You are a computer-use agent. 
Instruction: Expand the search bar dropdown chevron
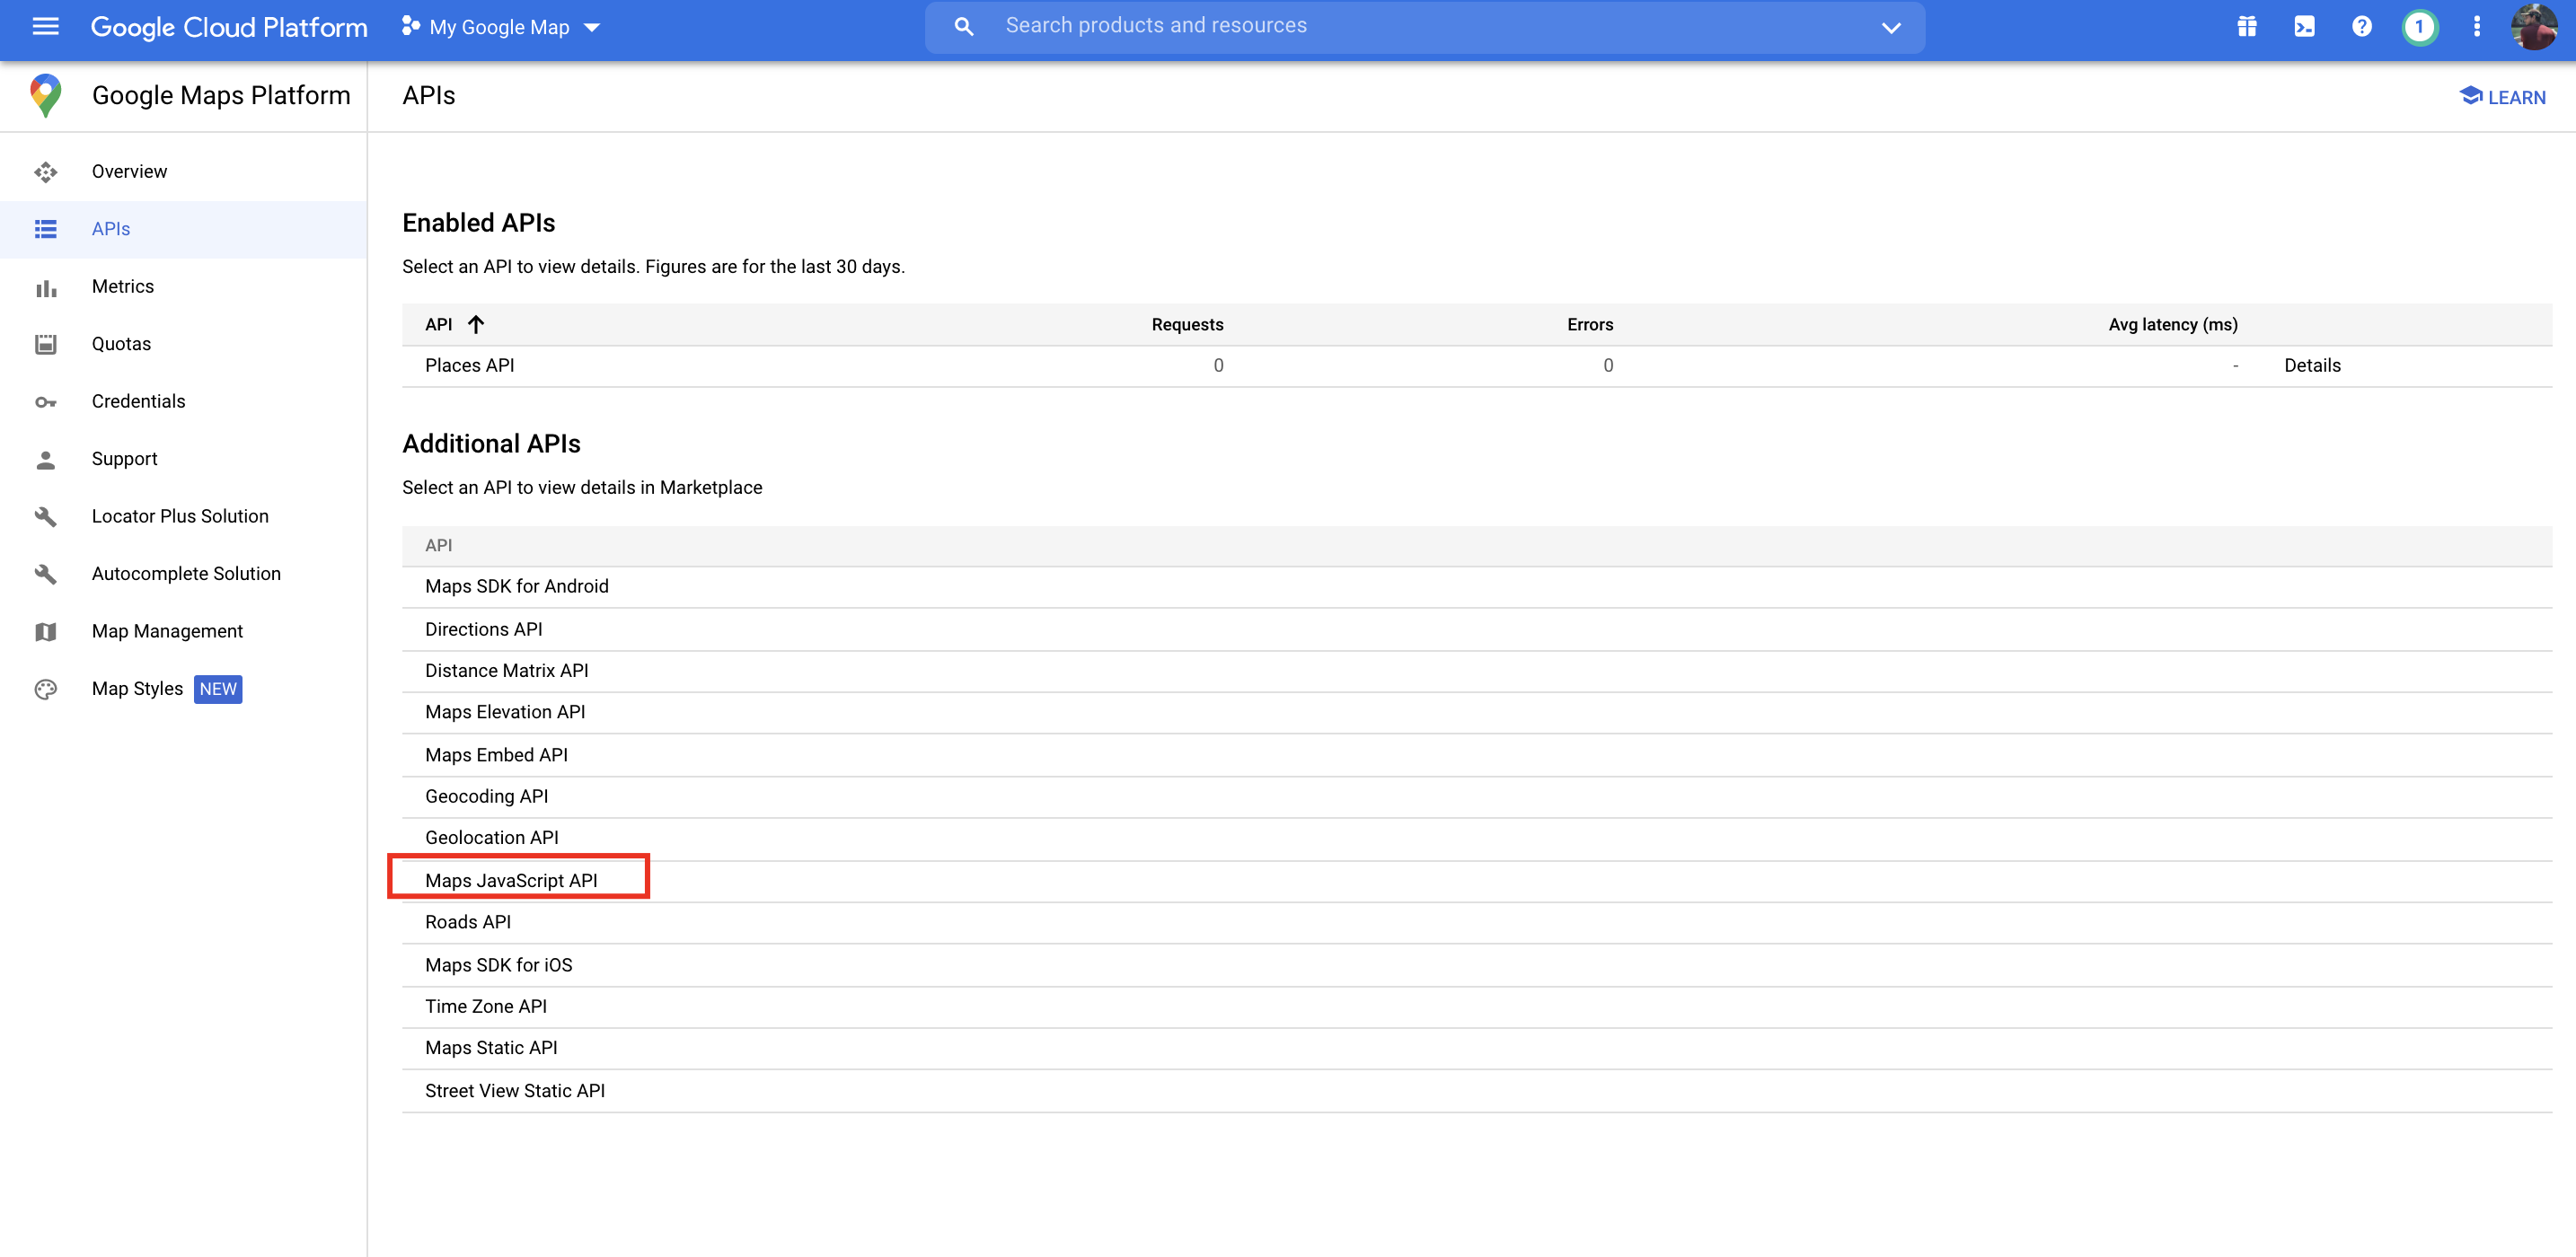point(1890,27)
